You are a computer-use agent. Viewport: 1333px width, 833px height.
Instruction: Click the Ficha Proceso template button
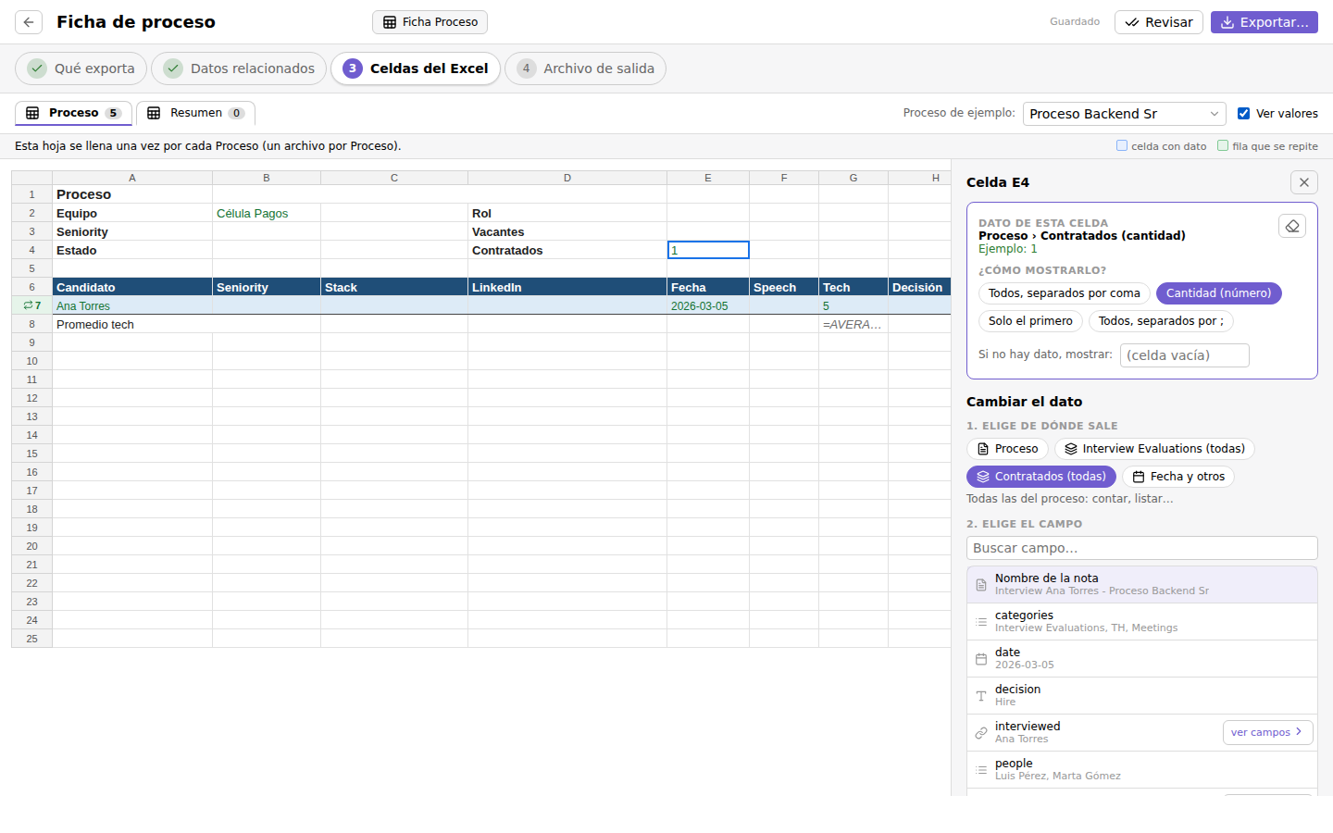pos(430,22)
